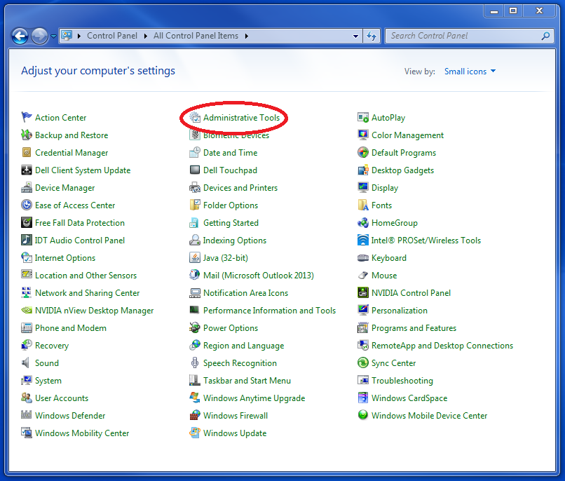Open the Dell Touchpad link
This screenshot has height=481, width=565.
click(x=230, y=170)
